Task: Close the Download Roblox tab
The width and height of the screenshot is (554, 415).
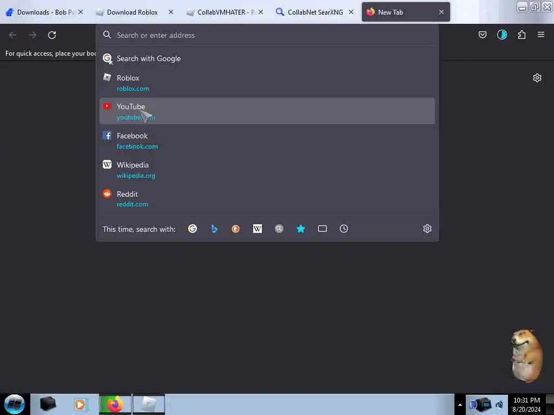Action: coord(171,12)
